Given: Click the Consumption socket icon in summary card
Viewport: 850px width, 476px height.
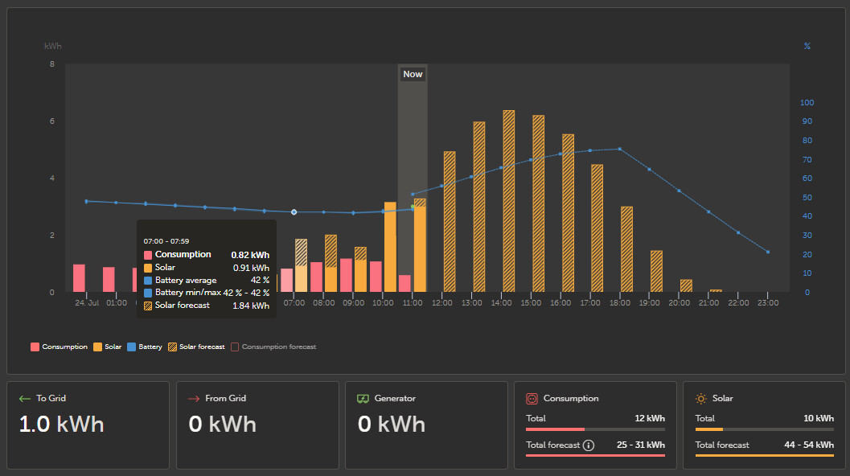Looking at the screenshot, I should pos(532,399).
